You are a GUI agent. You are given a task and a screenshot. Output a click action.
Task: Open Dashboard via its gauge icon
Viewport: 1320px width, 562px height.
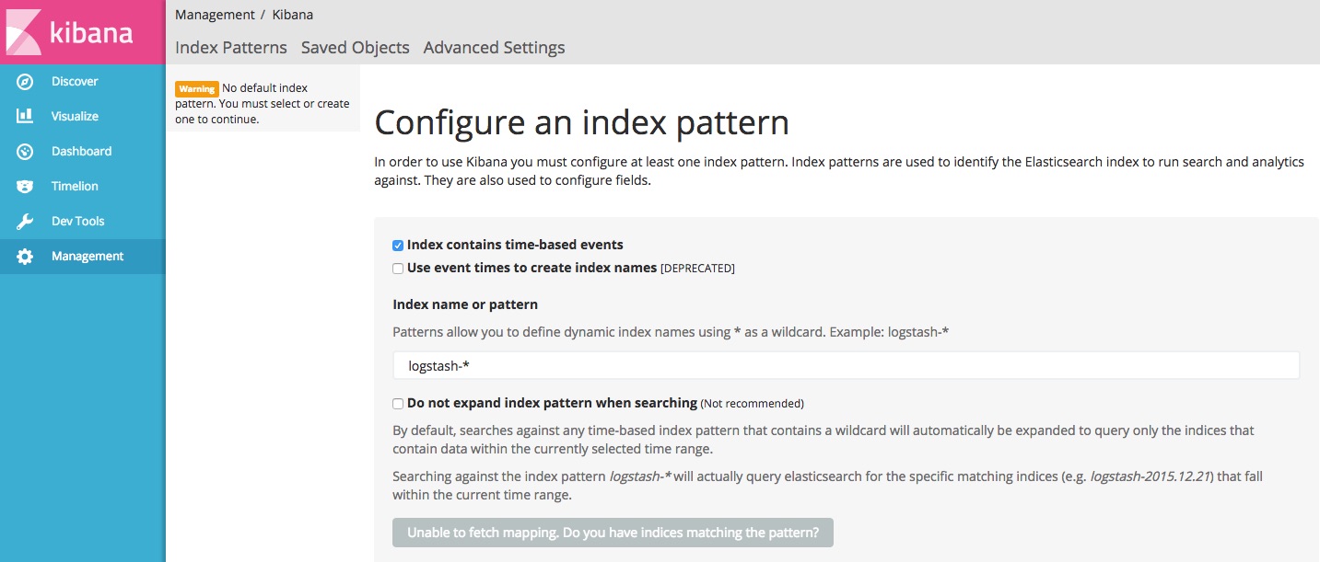coord(25,152)
